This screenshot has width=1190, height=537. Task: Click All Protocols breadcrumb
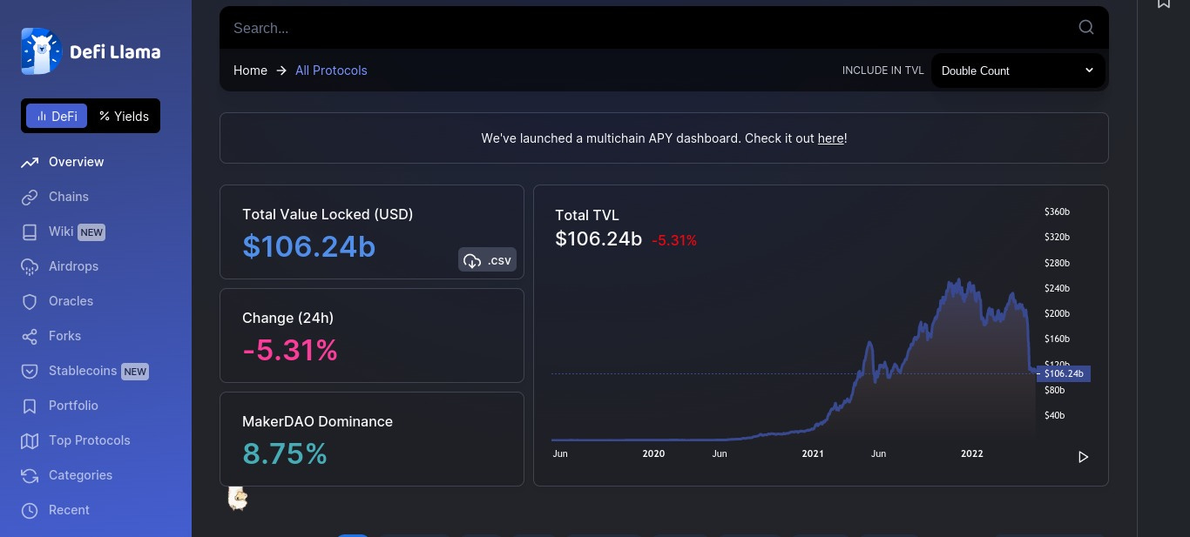tap(331, 70)
